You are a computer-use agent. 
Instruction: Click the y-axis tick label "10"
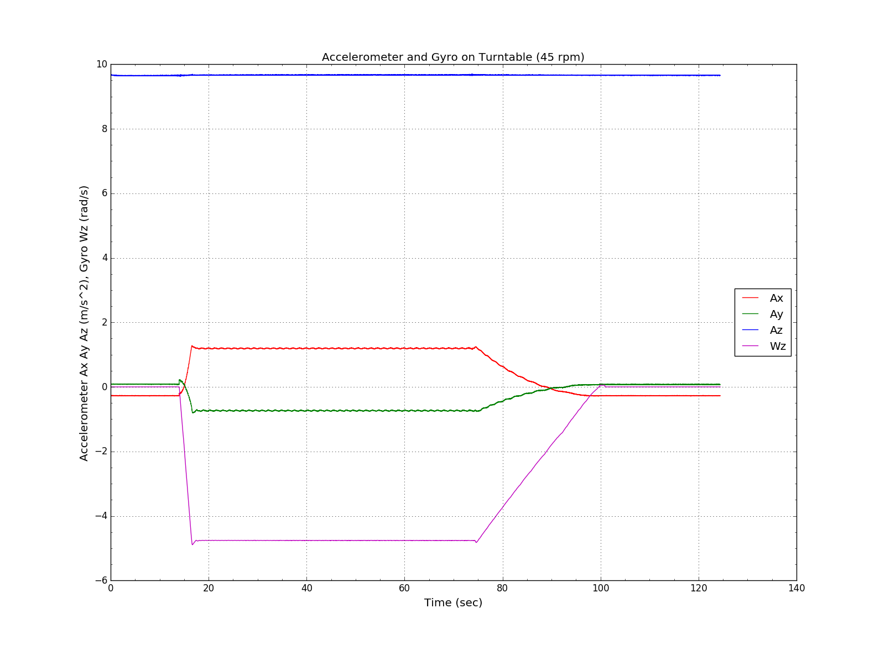pos(101,65)
